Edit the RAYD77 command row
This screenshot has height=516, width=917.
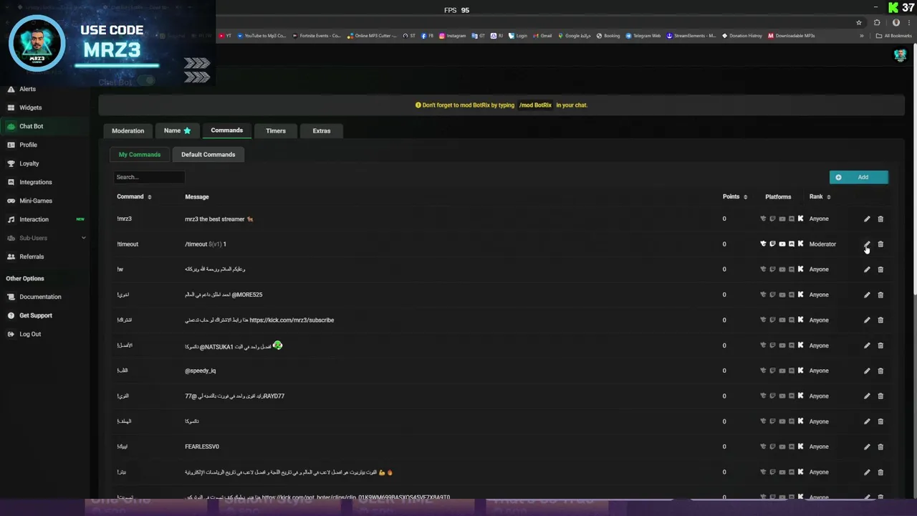pos(867,396)
